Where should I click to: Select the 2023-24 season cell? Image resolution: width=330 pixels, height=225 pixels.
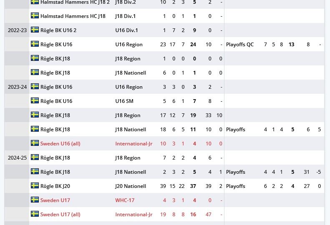coord(17,87)
